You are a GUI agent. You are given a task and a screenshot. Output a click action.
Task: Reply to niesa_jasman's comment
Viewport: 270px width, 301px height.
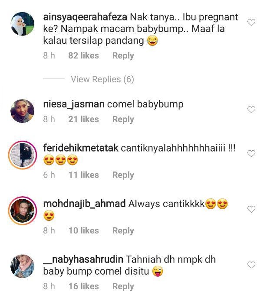point(123,119)
